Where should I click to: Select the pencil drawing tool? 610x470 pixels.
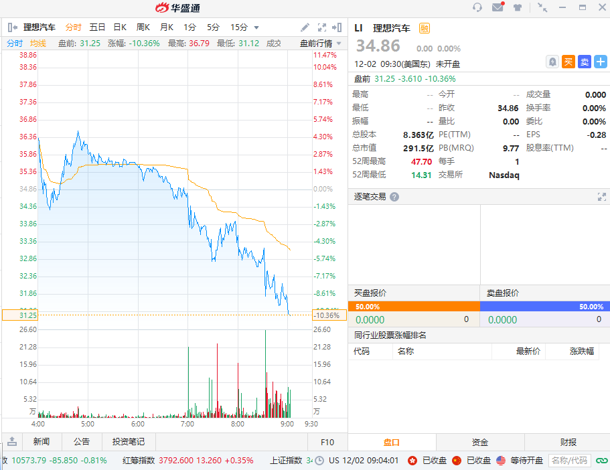[305, 27]
